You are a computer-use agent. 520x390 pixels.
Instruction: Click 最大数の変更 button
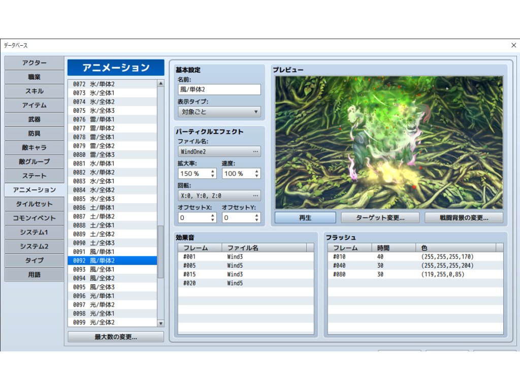click(x=116, y=337)
